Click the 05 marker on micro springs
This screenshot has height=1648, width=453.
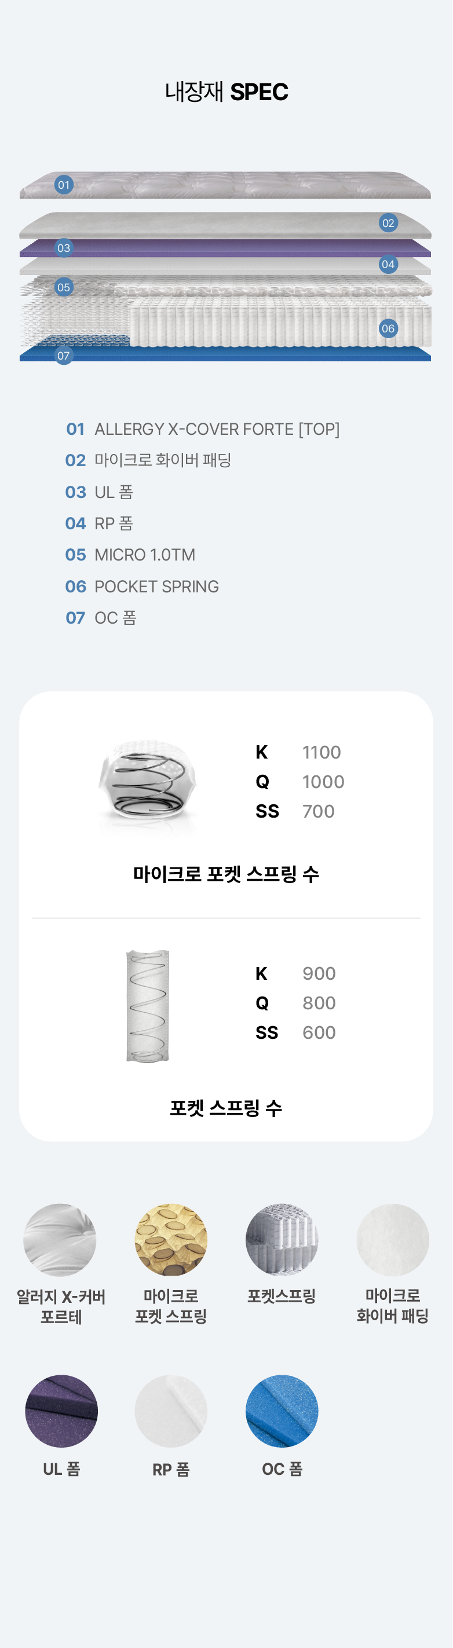[x=63, y=287]
